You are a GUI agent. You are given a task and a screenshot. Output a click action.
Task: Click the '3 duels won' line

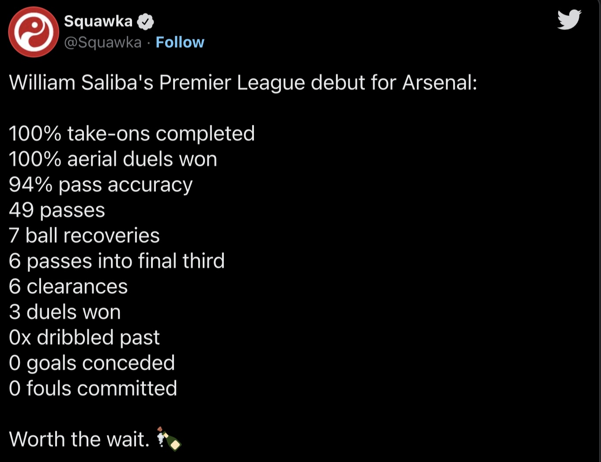coord(65,312)
